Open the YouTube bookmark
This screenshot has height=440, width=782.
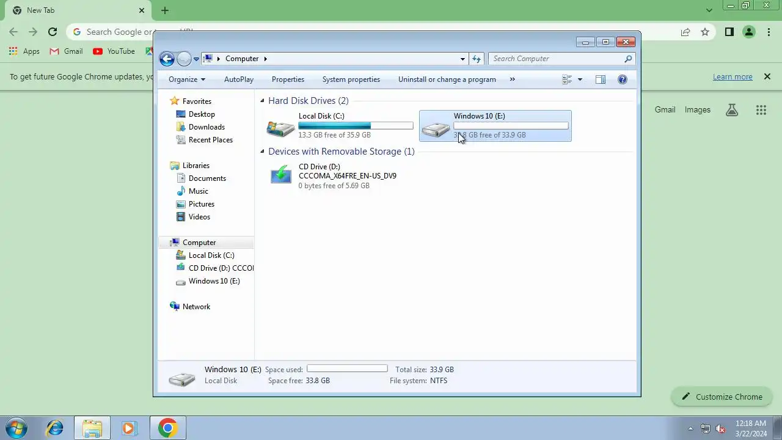(114, 51)
